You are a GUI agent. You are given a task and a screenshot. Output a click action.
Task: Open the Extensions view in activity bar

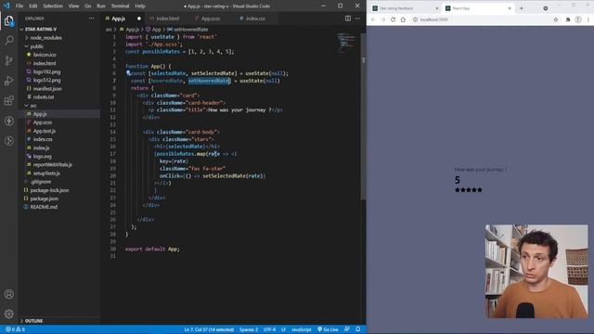click(x=8, y=100)
